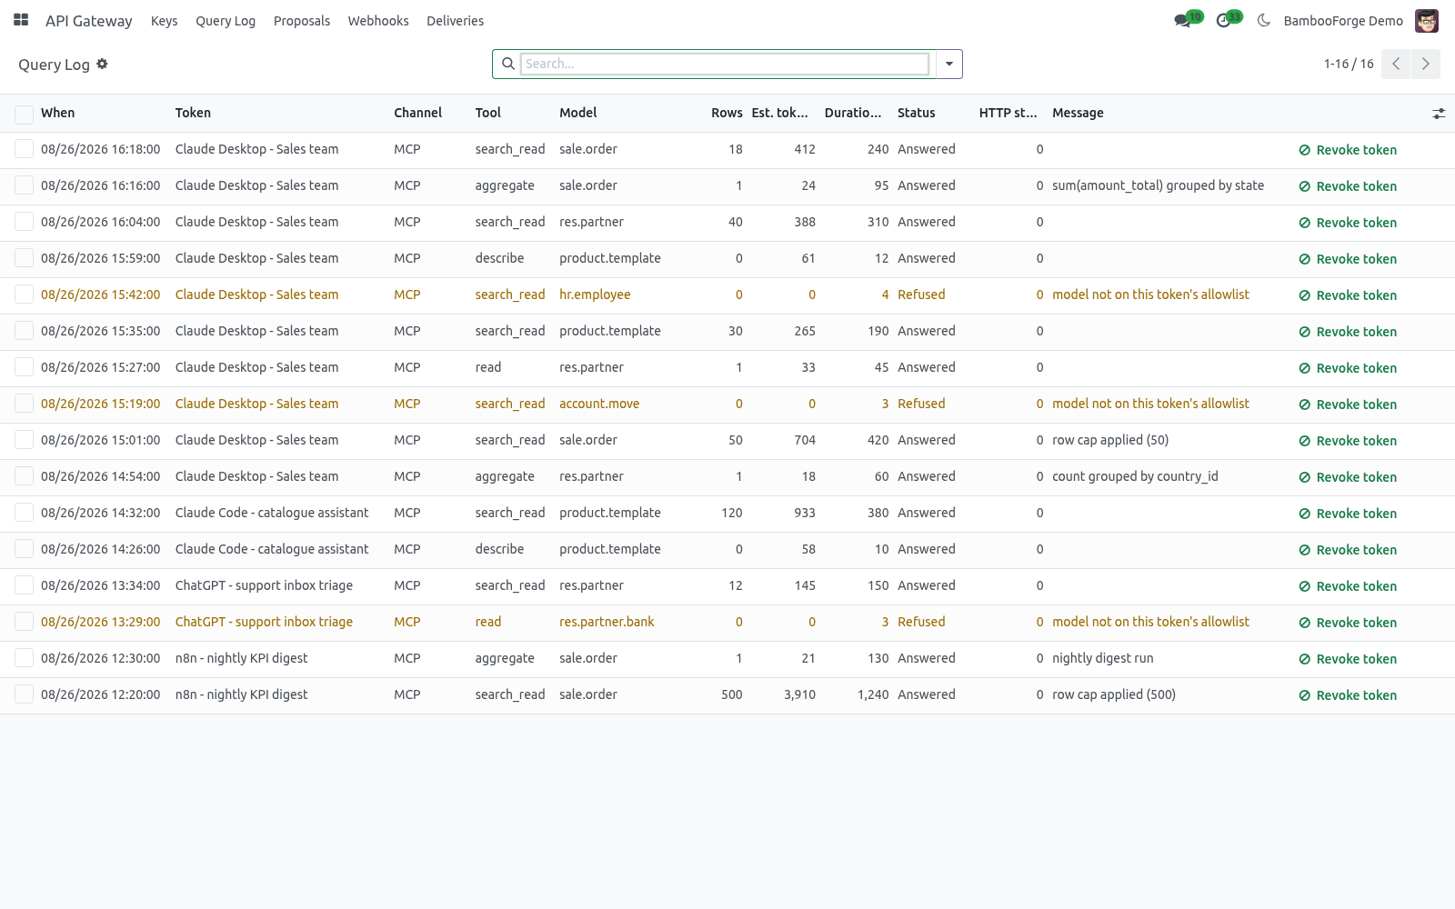
Task: Revoke token for res.partner.bank row
Action: point(1348,623)
